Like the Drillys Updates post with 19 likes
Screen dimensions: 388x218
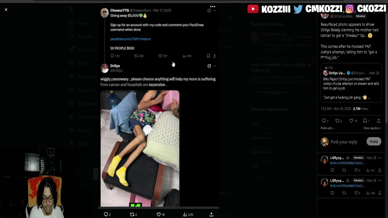pos(351,121)
